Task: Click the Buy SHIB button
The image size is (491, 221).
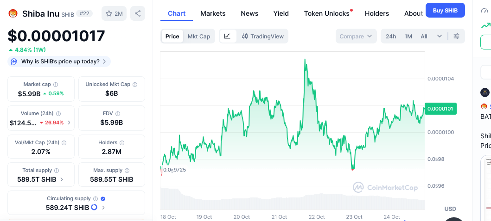Action: coord(445,10)
